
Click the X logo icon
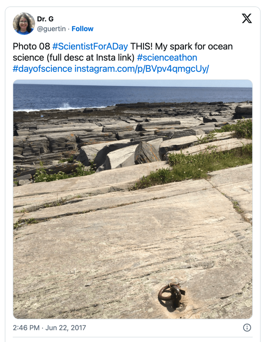click(247, 18)
